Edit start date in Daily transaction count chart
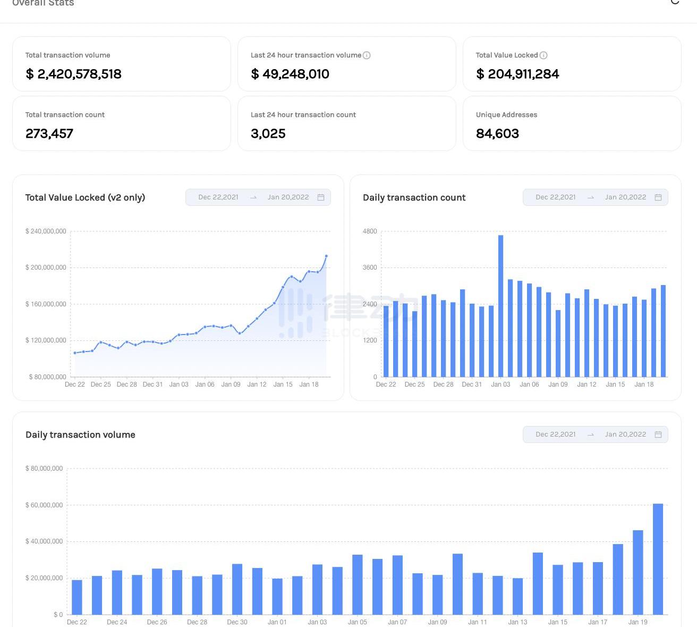Viewport: 697px width, 627px height. click(x=556, y=197)
